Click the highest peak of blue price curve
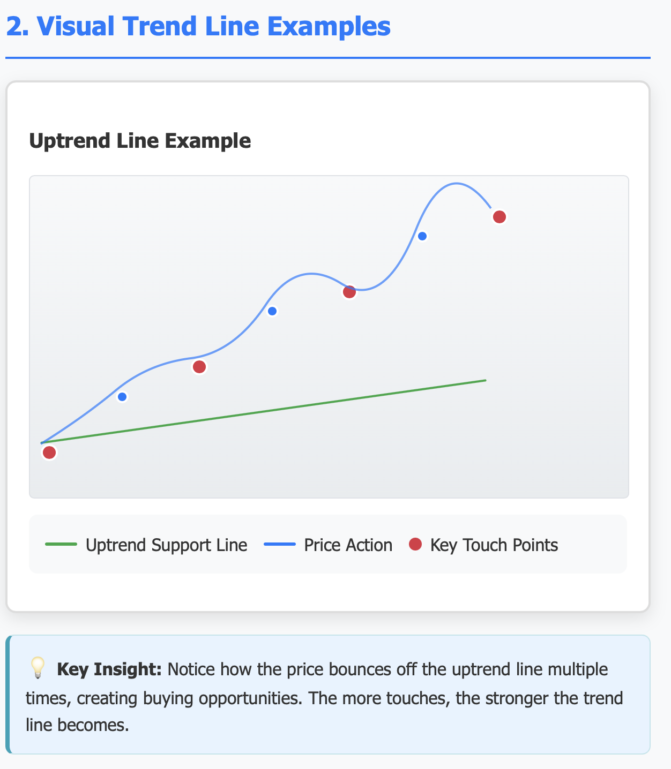 point(456,184)
